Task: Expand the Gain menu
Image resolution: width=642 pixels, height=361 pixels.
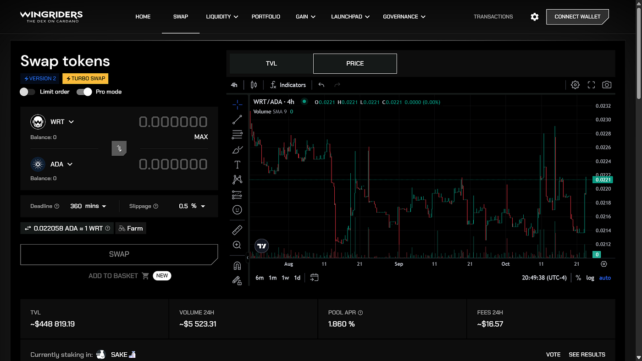Action: 305,16
